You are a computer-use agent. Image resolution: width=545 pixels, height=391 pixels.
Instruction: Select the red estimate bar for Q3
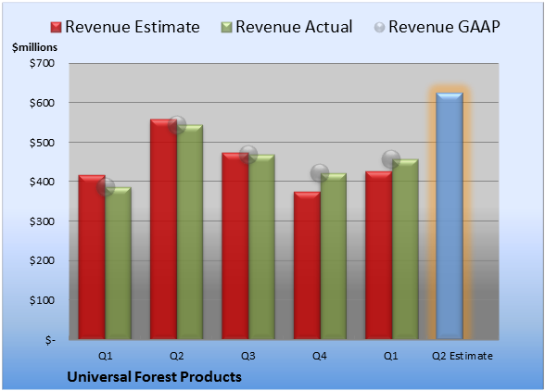pyautogui.click(x=235, y=246)
